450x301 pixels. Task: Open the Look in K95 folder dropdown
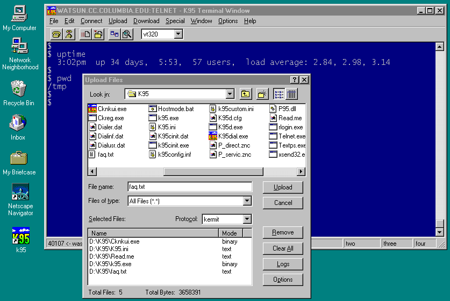tap(230, 94)
